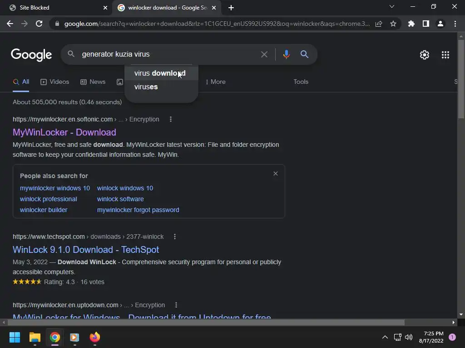Search for mywinlocker forgot password
Viewport: 465px width, 348px height.
pyautogui.click(x=138, y=210)
